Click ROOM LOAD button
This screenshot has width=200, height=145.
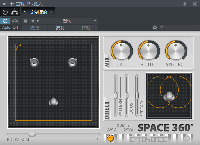click(x=111, y=129)
